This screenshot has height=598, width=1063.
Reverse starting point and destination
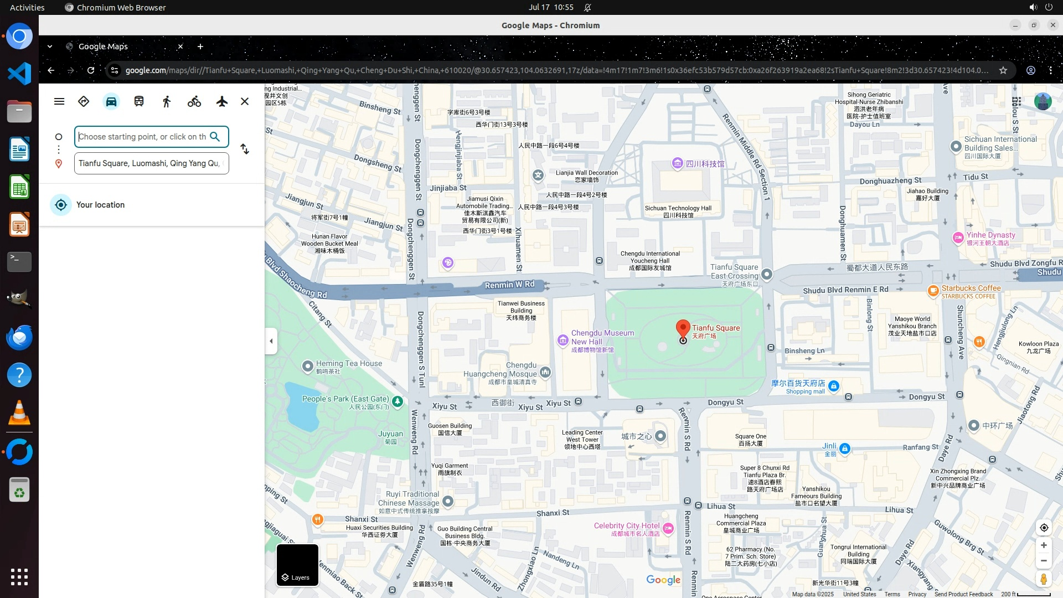(245, 149)
